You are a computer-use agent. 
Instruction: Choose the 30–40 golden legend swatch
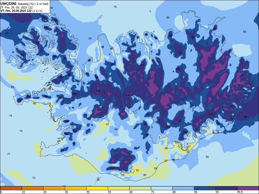click(x=76, y=188)
